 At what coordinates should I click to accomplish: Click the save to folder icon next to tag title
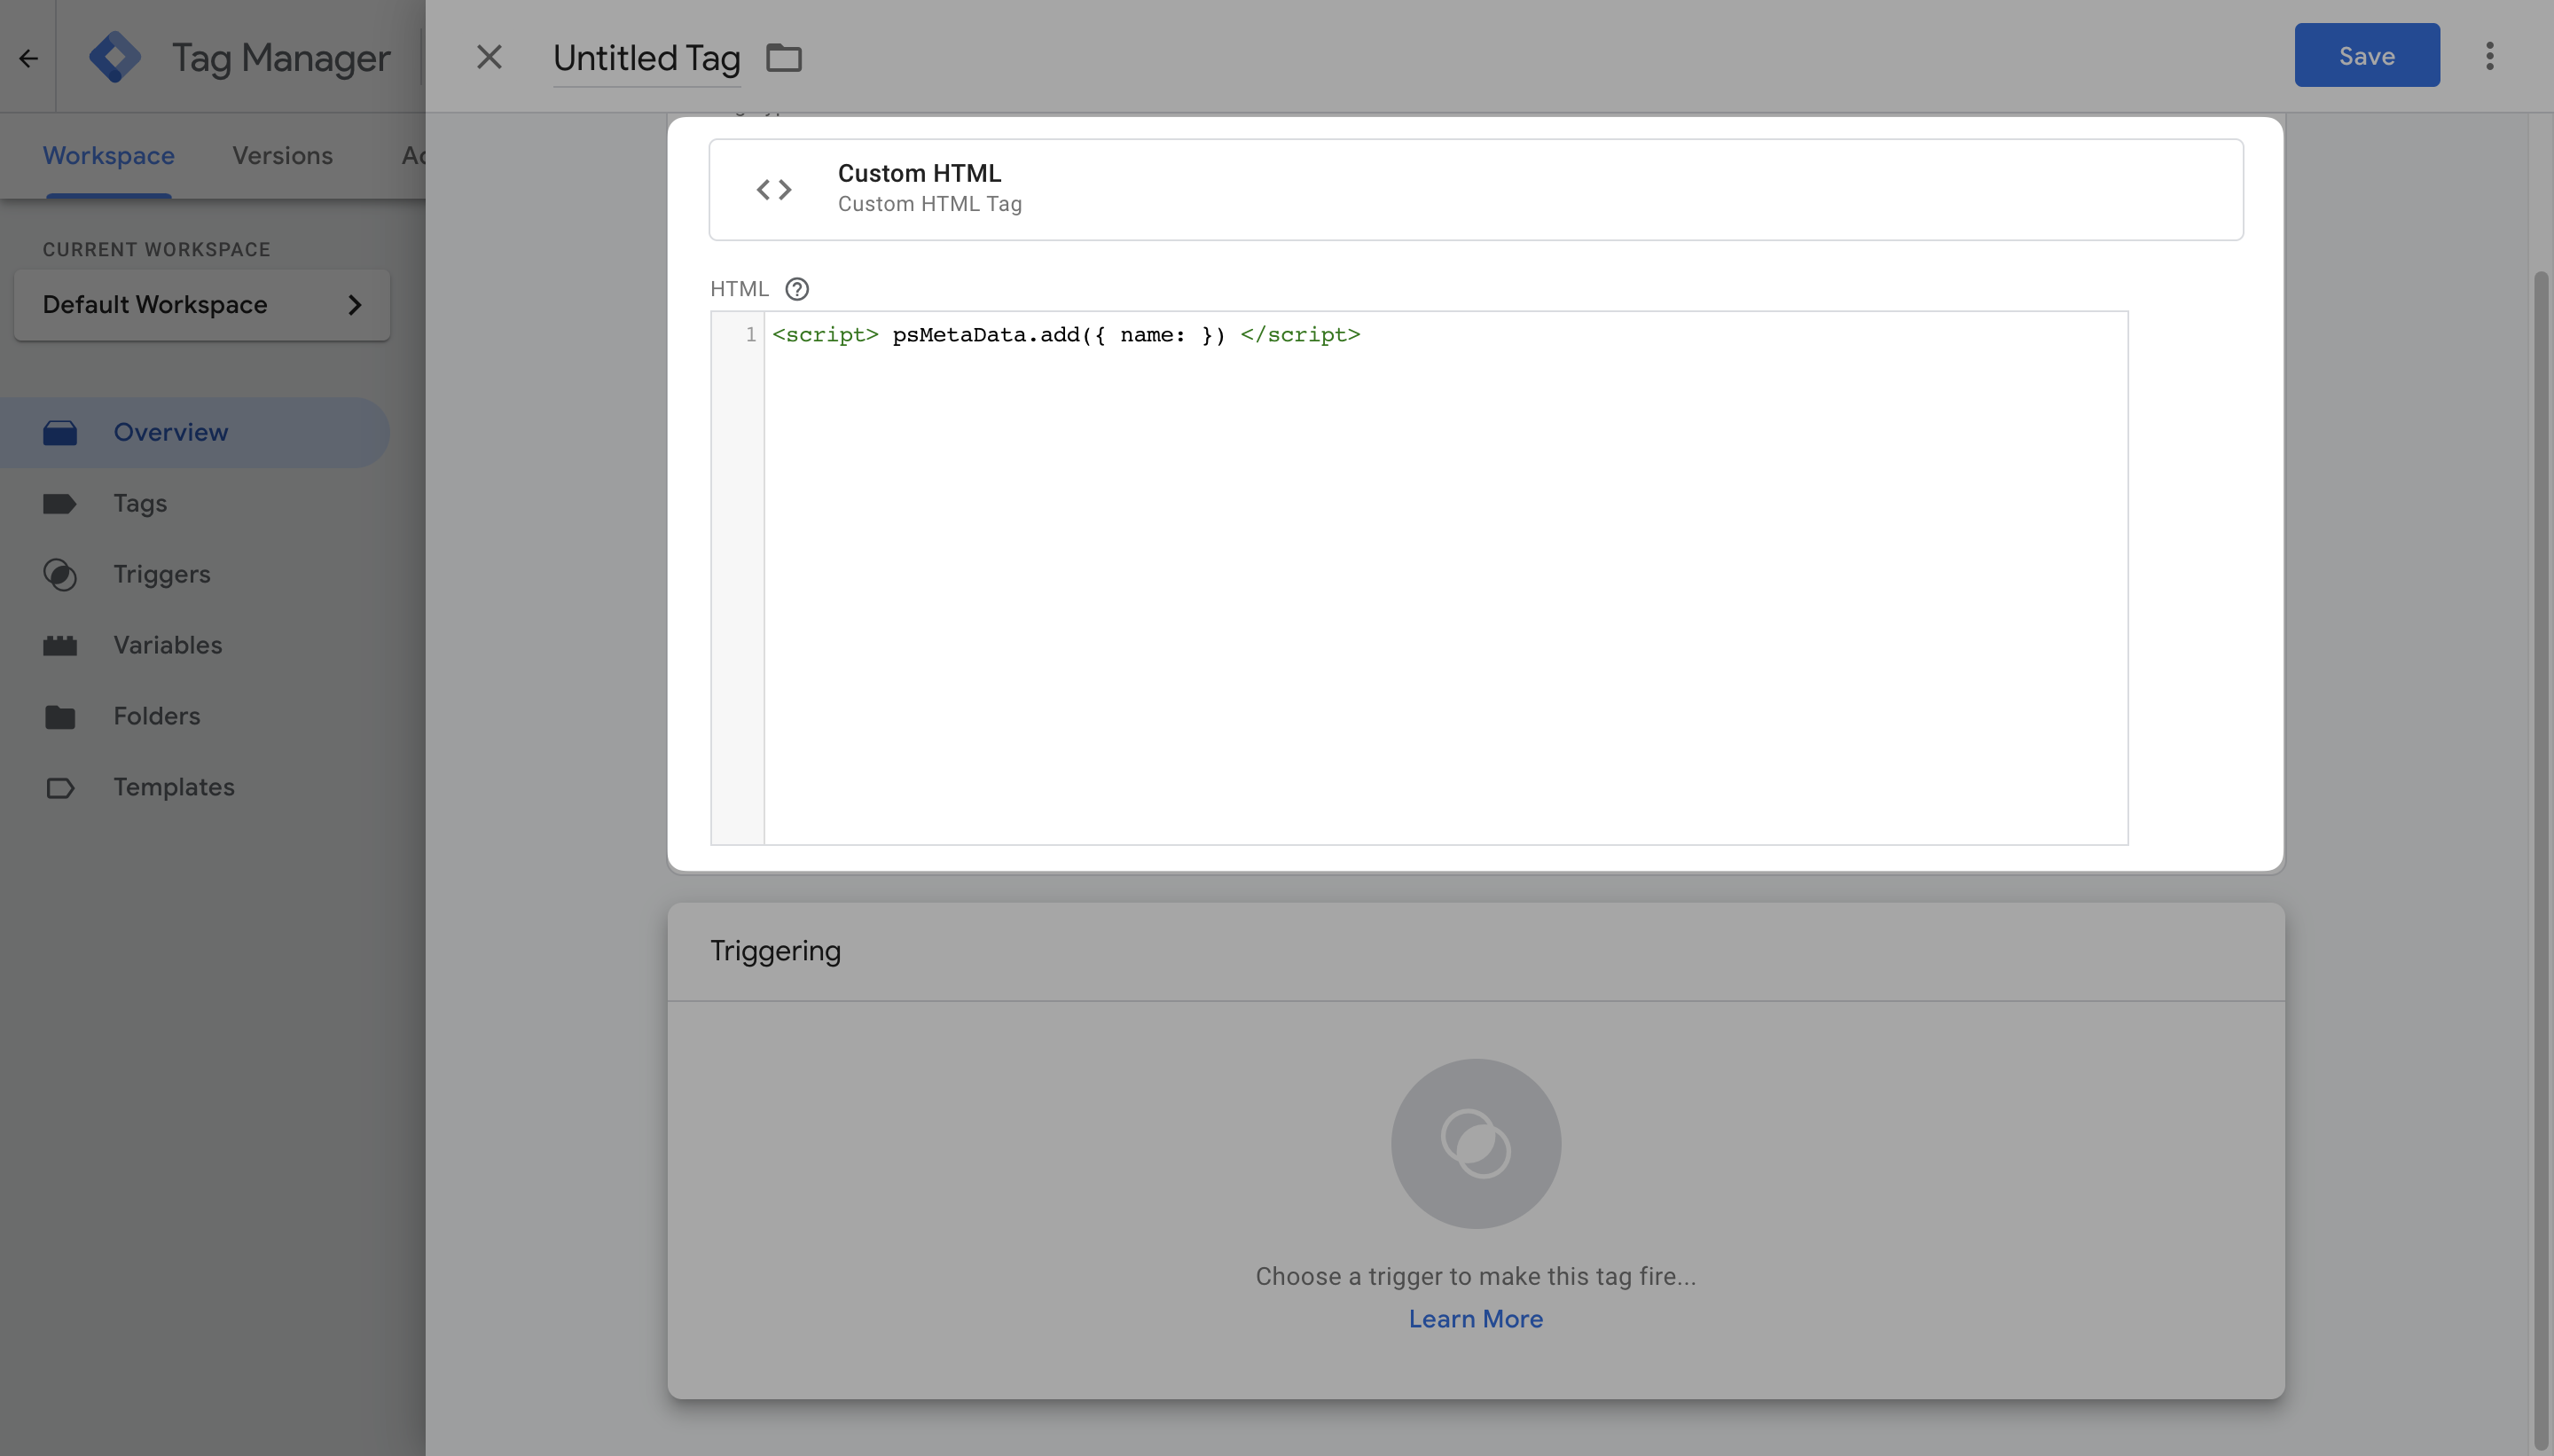point(782,54)
